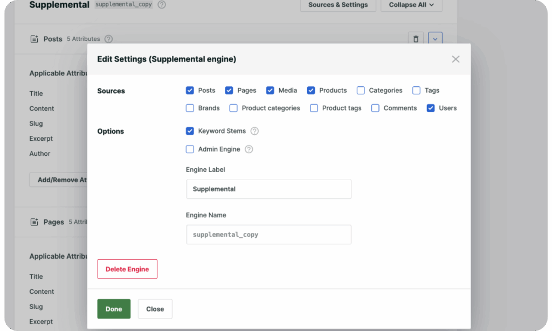Open the Collapse All dropdown
The image size is (552, 331).
pyautogui.click(x=411, y=5)
